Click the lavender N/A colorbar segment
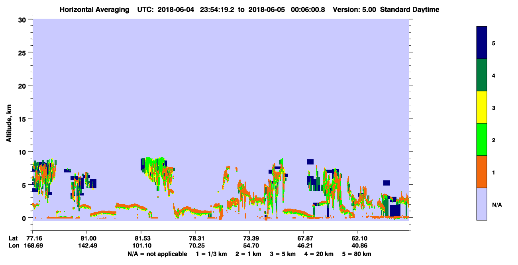Viewport: 518px width, 265px height. tap(482, 204)
